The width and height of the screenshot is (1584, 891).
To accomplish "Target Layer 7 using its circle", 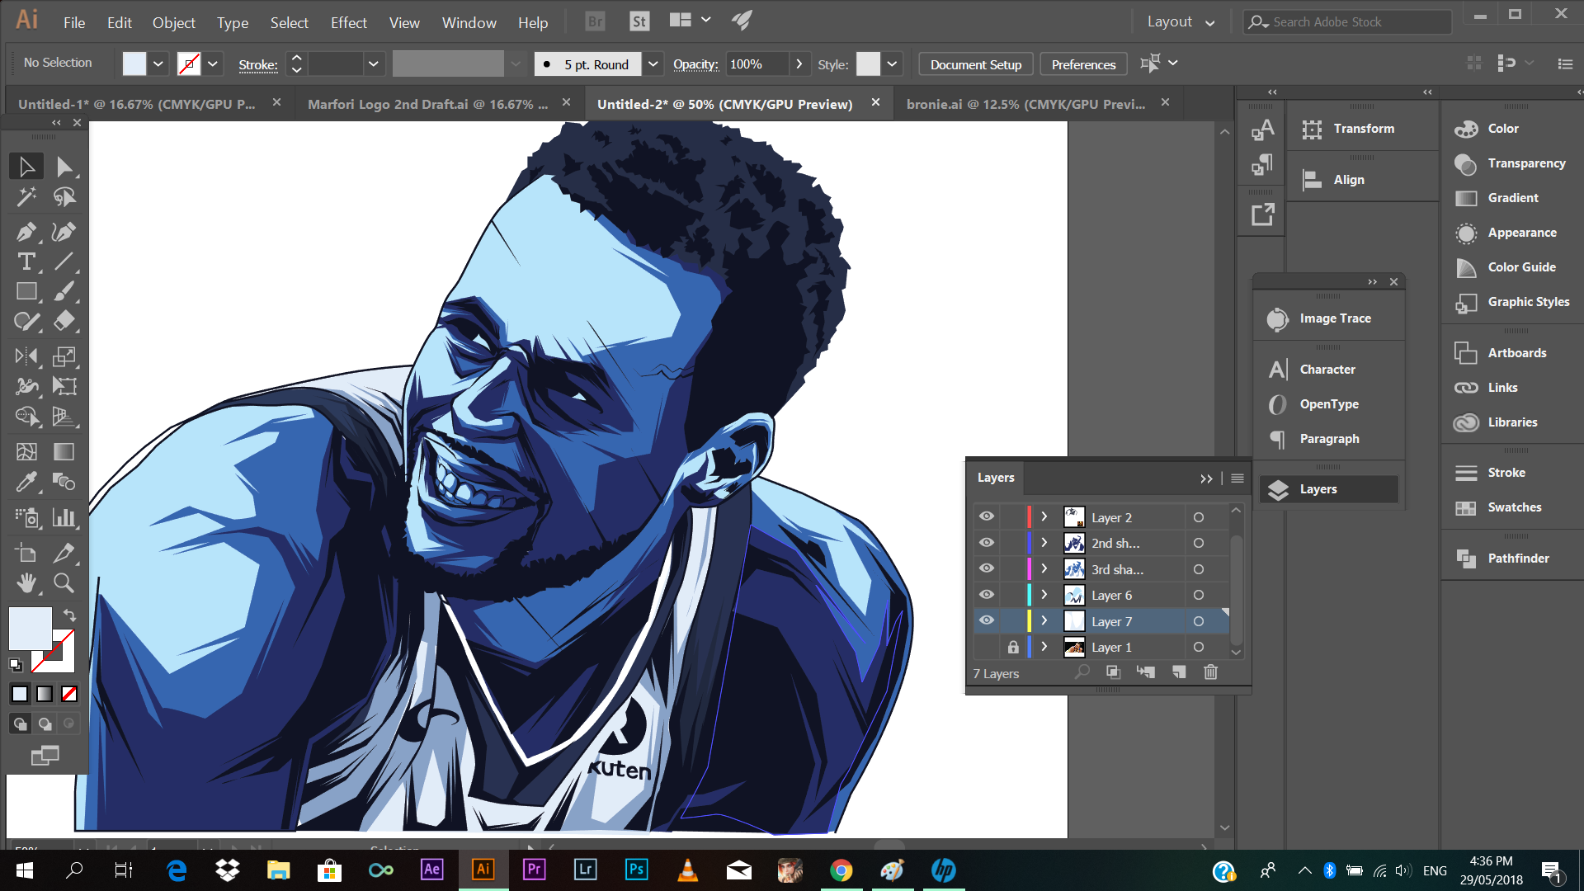I will [x=1199, y=621].
